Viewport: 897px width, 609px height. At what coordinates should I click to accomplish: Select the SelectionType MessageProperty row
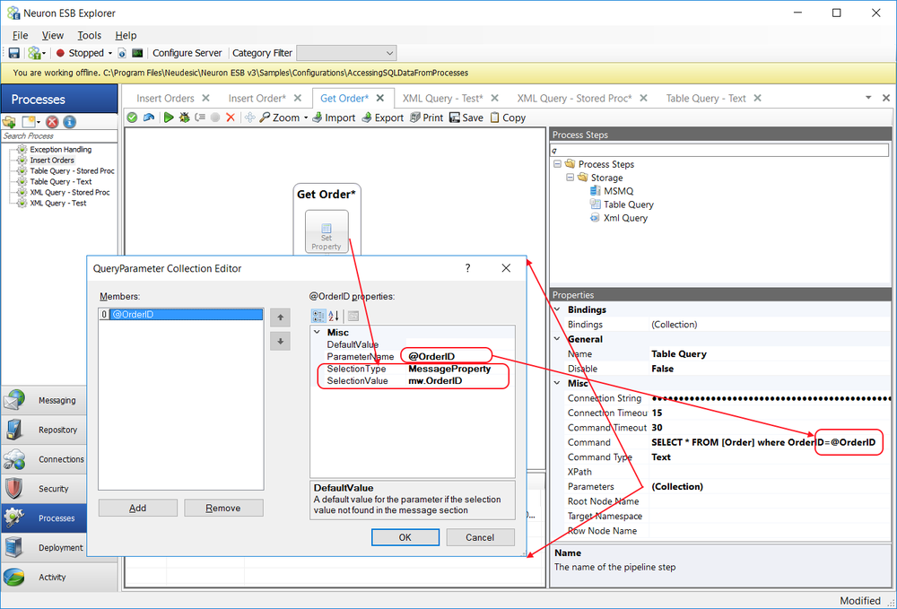[x=413, y=369]
